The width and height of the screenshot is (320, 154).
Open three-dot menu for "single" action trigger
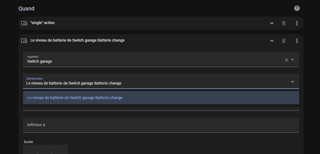point(297,23)
